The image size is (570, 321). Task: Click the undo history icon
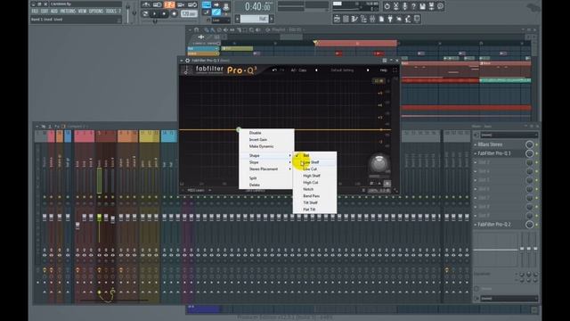[387, 6]
